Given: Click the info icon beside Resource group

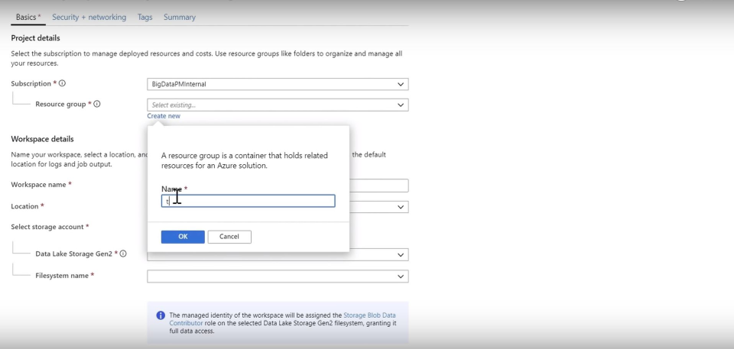Looking at the screenshot, I should point(97,104).
